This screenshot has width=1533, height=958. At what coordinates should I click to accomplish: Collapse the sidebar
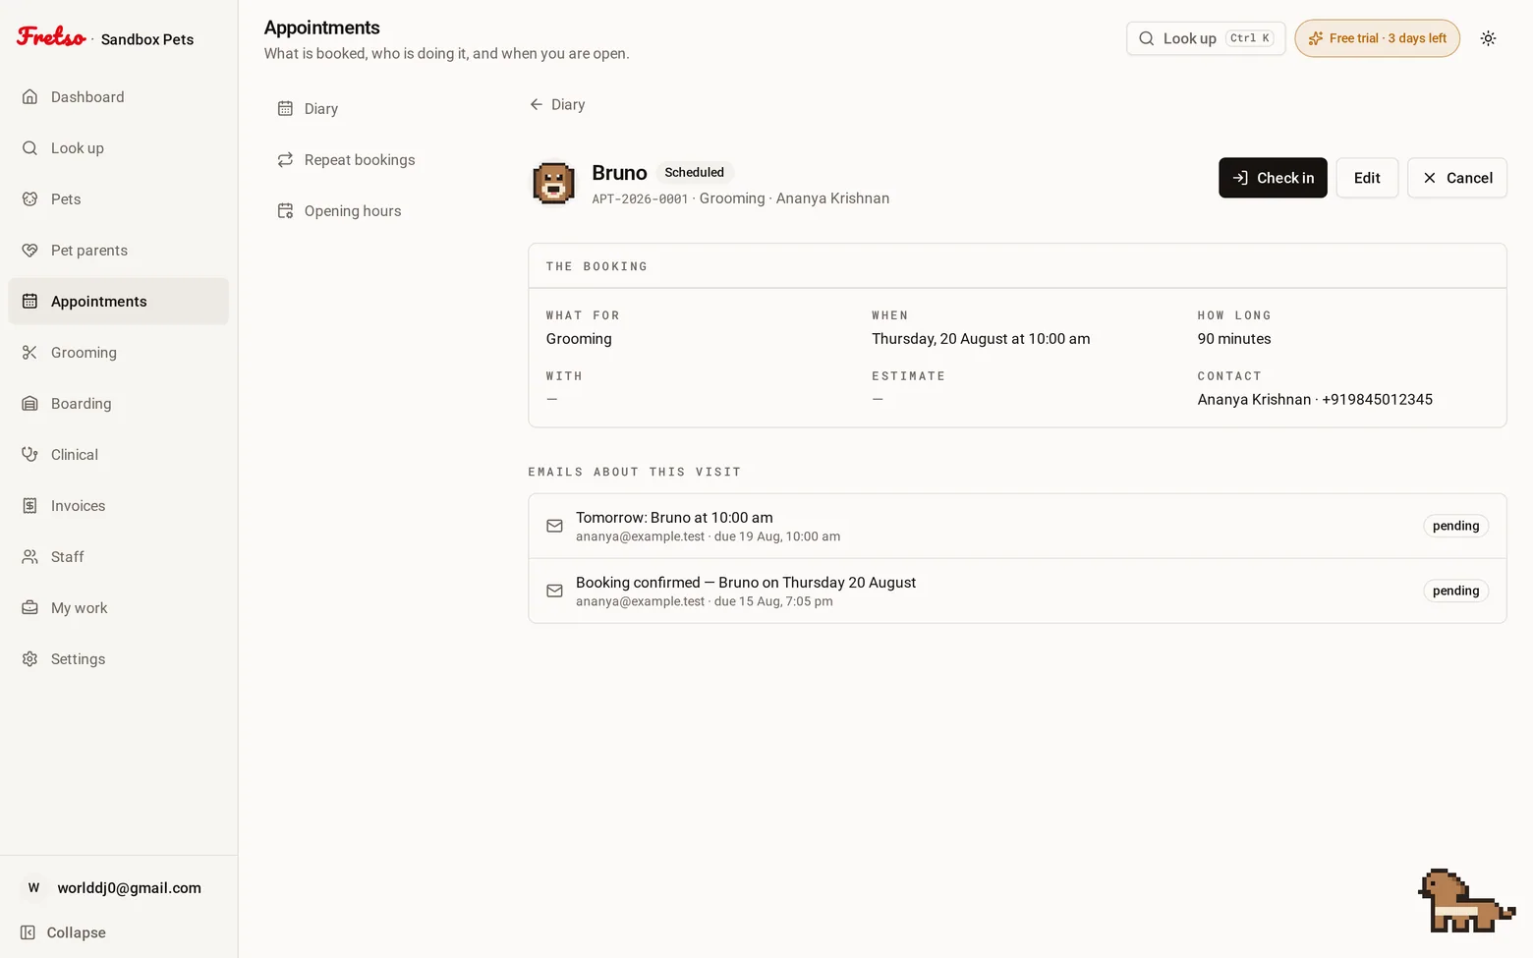(64, 932)
